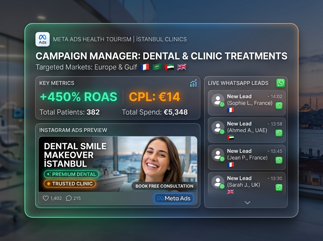Viewport: 323px width, 241px height.
Task: Click the Meta Ads badge in ad preview
Action: pos(174,199)
